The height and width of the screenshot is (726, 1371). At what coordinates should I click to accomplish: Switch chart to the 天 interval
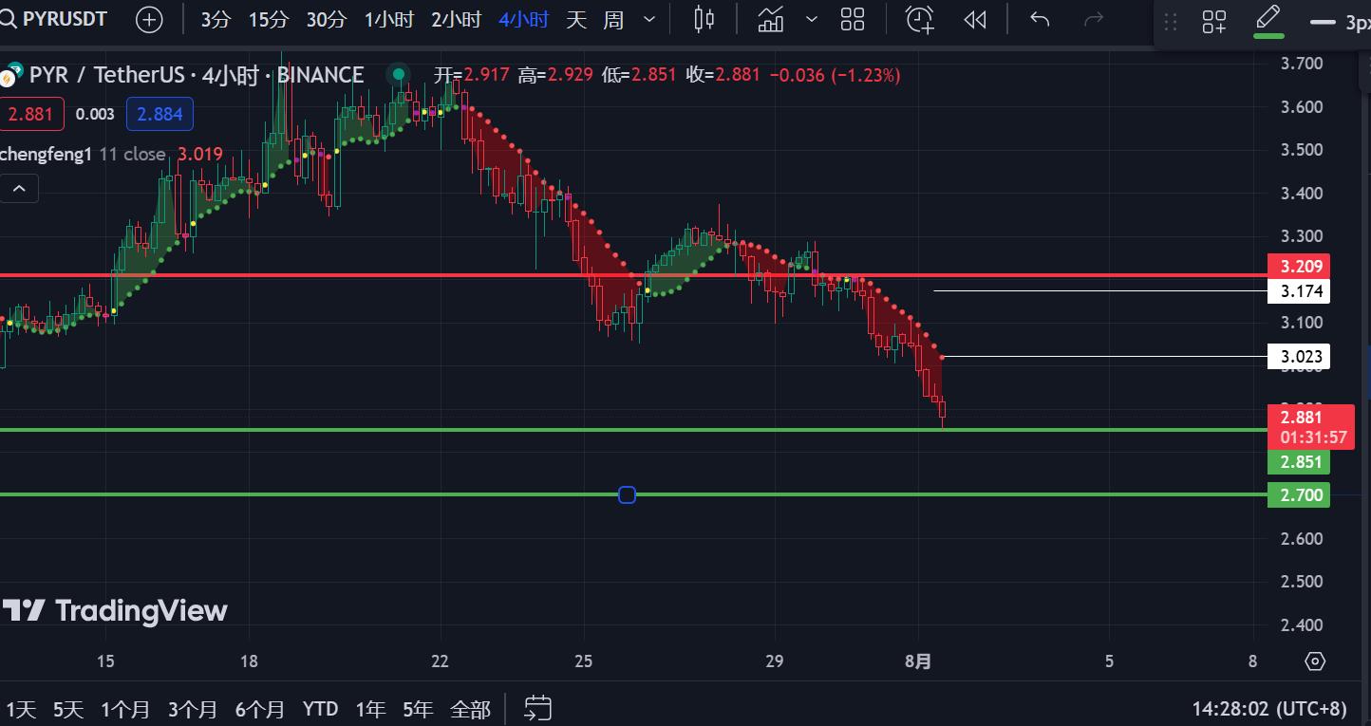[x=576, y=19]
